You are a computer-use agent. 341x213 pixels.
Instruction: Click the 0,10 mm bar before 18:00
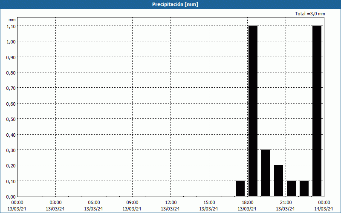[x=240, y=188]
